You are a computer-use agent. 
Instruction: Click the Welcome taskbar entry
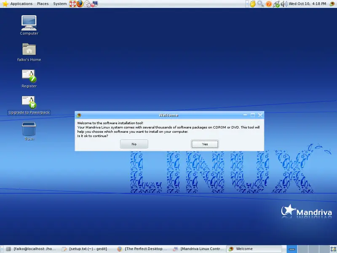pos(254,249)
